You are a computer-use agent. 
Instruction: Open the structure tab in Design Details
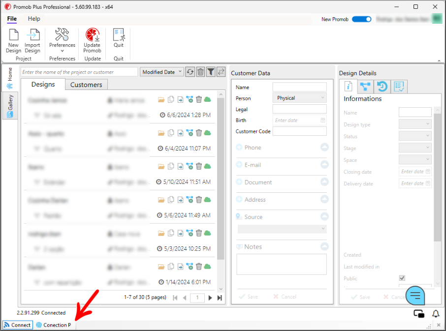tap(365, 87)
